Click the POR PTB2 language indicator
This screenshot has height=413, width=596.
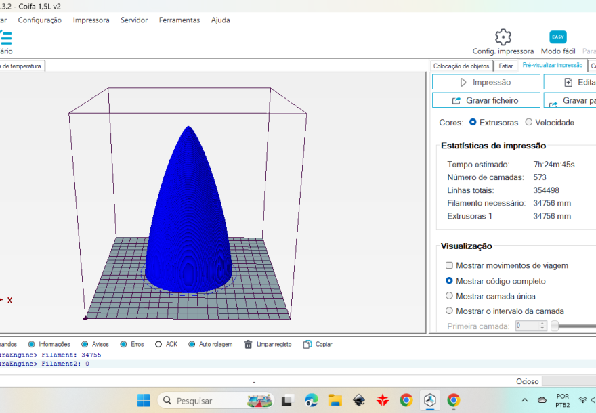coord(563,400)
